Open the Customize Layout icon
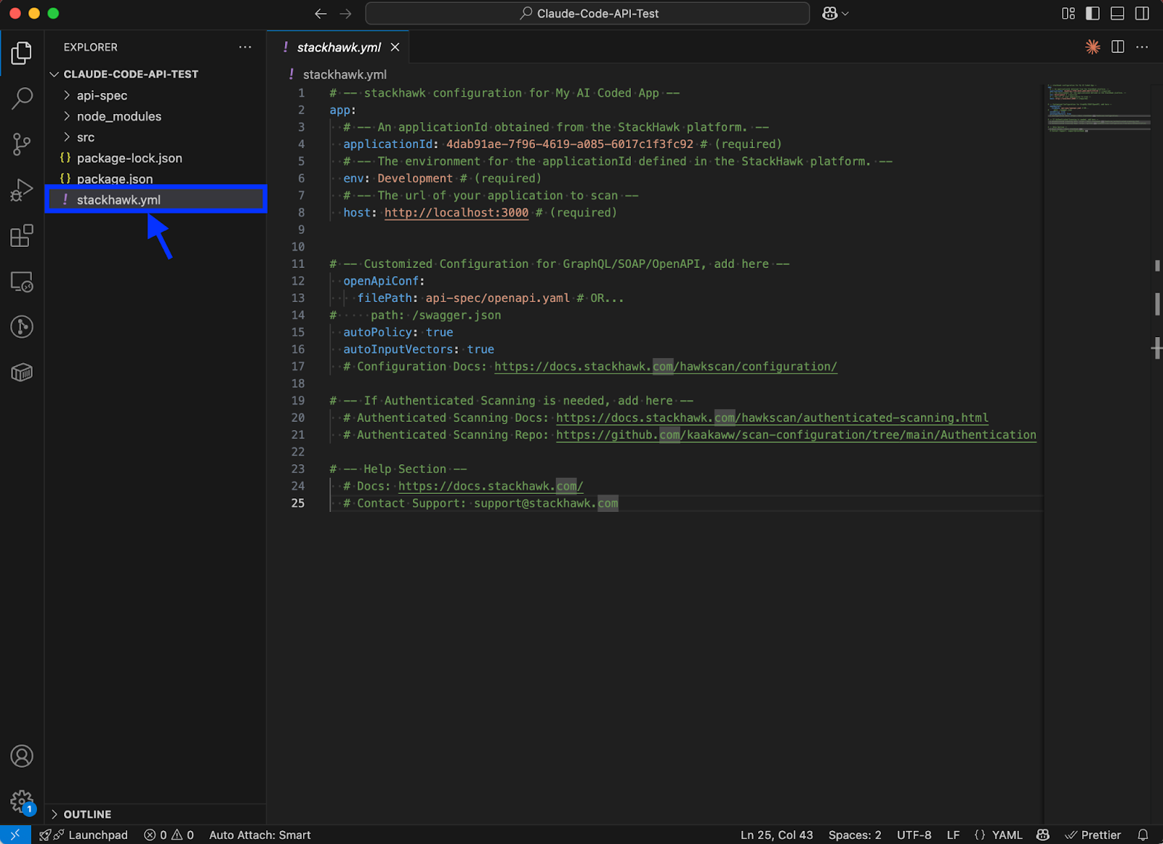 coord(1069,14)
